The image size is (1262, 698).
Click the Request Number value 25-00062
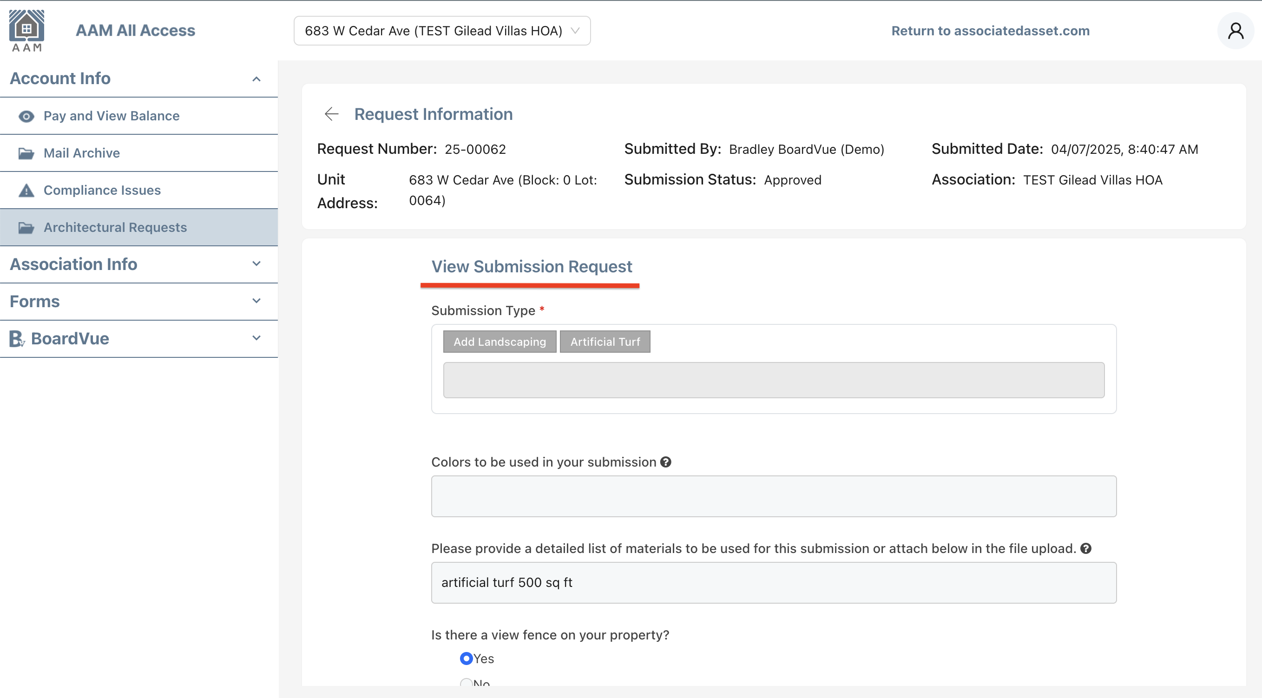click(475, 149)
